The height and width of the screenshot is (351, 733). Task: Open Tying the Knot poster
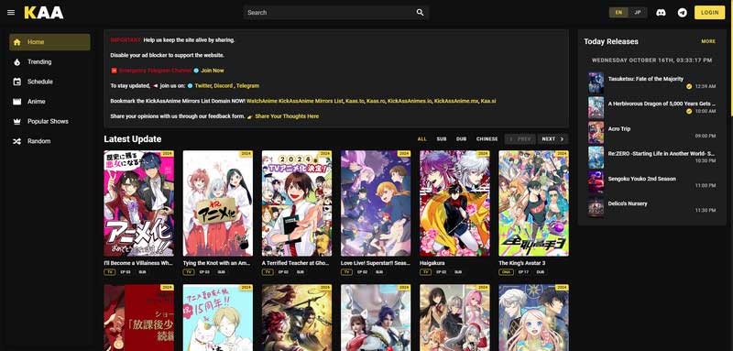click(218, 203)
